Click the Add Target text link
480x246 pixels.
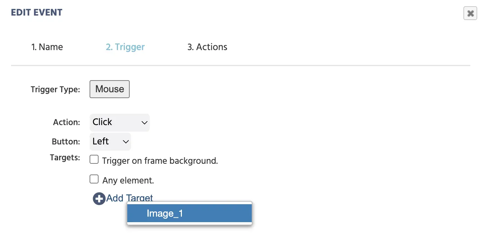130,198
